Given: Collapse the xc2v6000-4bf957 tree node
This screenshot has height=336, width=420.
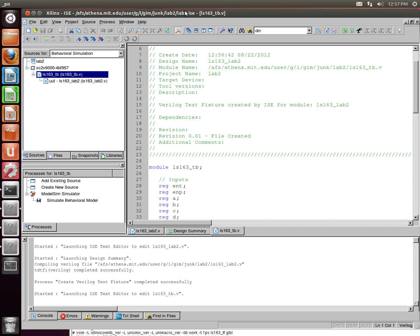Looking at the screenshot, I should (27, 68).
